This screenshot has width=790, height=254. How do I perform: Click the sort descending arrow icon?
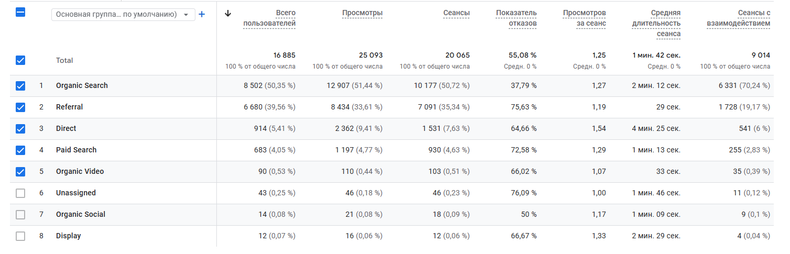227,14
